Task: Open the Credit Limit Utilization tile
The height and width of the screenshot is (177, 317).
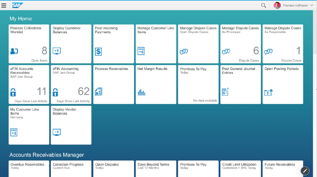Action: click(x=241, y=169)
